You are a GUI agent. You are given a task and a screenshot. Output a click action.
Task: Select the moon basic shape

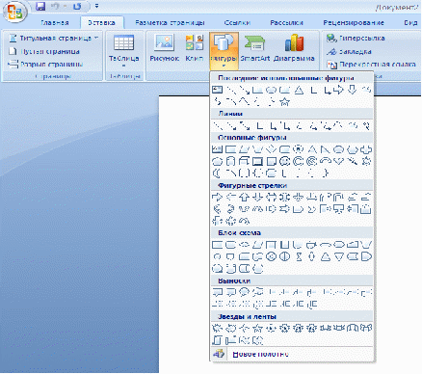[x=217, y=174]
